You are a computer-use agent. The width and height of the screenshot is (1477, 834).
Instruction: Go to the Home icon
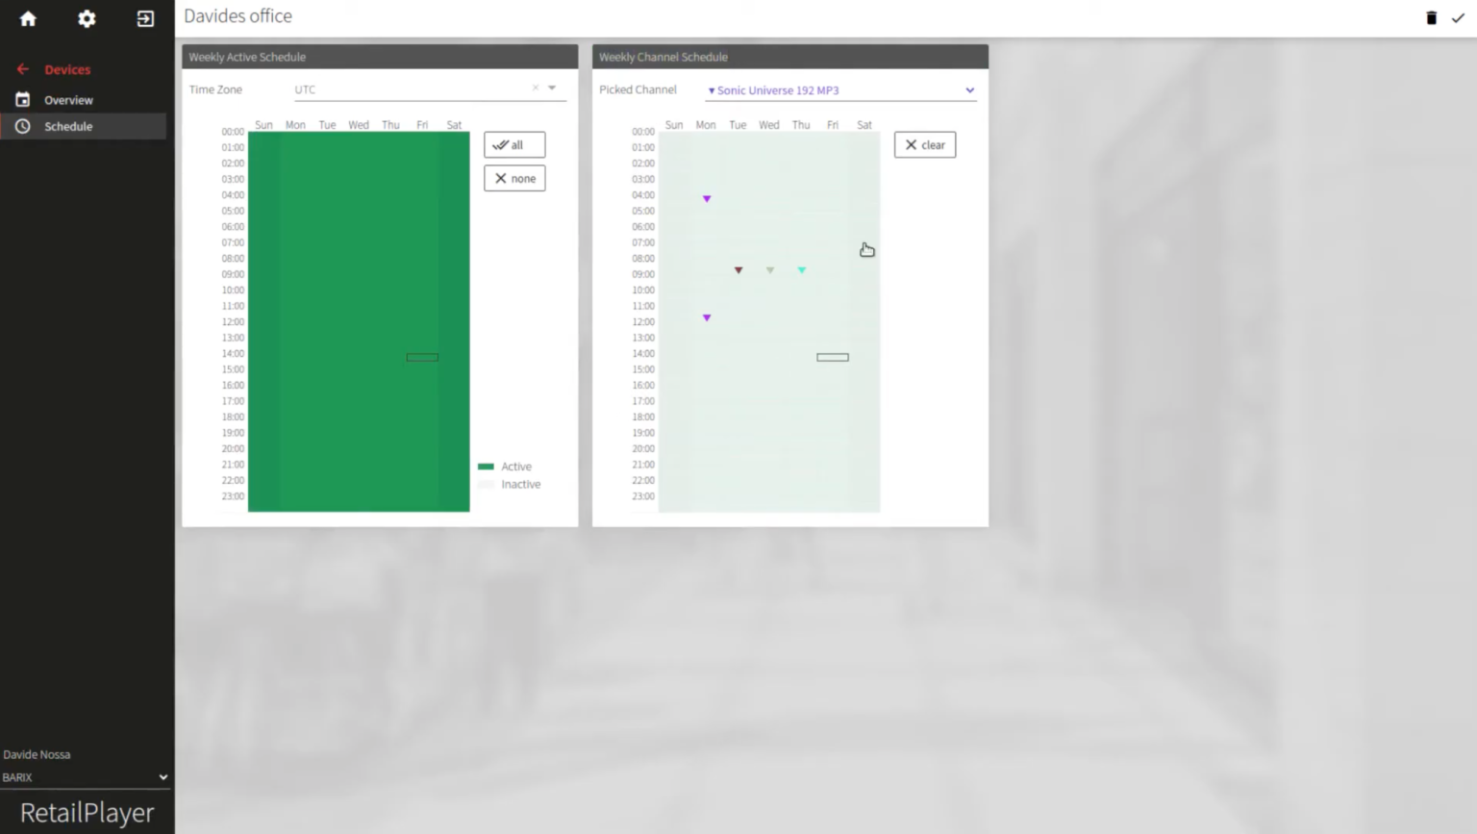pos(28,18)
